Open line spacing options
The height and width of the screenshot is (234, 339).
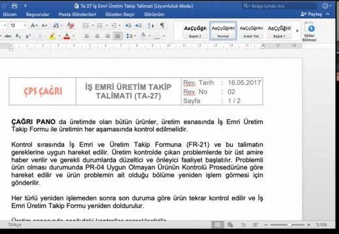point(130,36)
